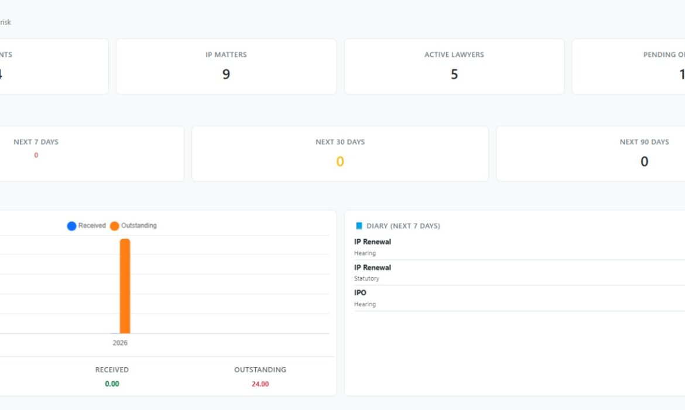Open the Next 30 Days deadlines card
Viewport: 685px width, 410px height.
pyautogui.click(x=340, y=152)
